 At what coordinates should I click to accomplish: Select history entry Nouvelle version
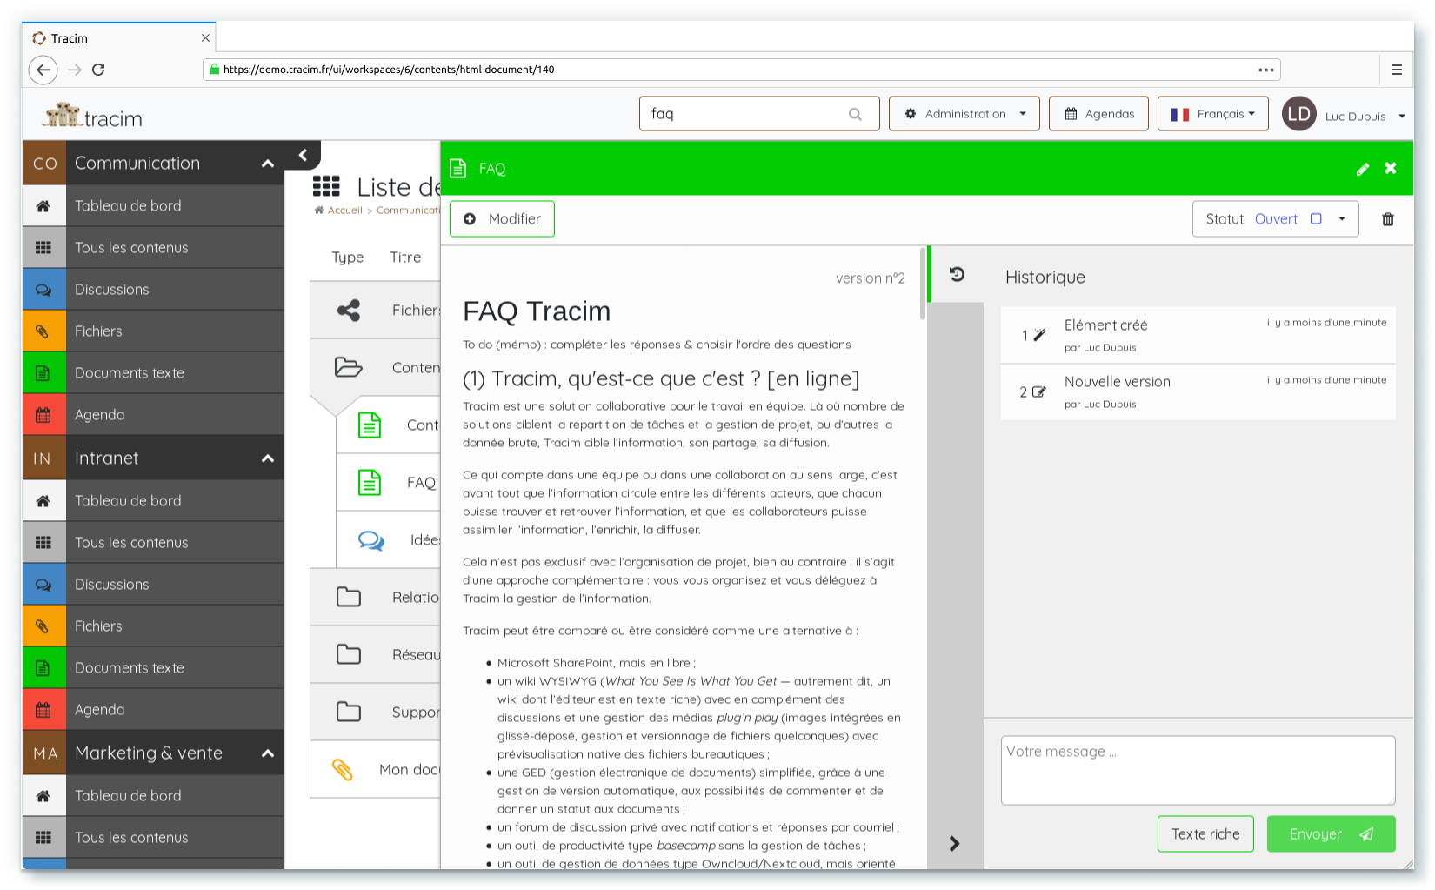(1198, 392)
